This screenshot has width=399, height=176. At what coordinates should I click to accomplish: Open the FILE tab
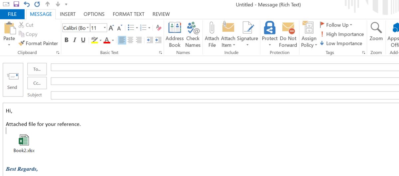tap(12, 14)
